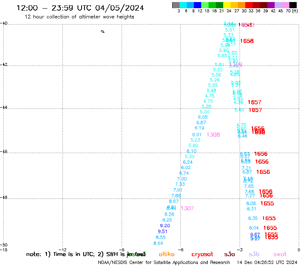
Task: Pick the purple 42 ft legend swatch
Action: (271, 5)
